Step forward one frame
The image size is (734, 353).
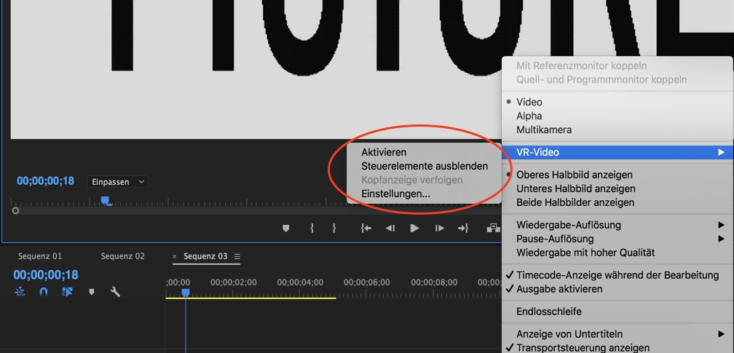pos(439,228)
